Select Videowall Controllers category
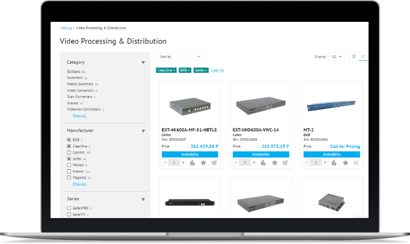Screen dimensions: 410x244 (x=84, y=109)
